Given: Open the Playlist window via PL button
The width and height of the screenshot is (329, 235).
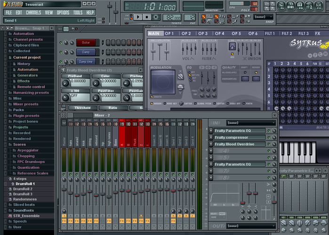Looking at the screenshot, I should tap(281, 6).
